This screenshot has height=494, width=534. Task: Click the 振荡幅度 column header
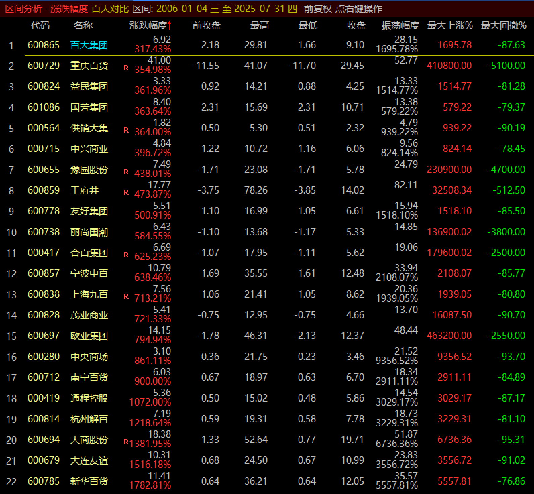400,25
